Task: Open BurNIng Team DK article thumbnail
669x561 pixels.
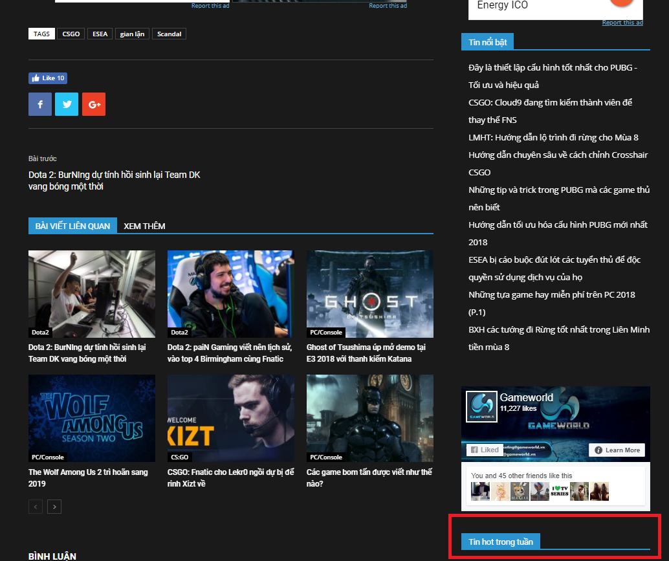Action: [x=92, y=294]
